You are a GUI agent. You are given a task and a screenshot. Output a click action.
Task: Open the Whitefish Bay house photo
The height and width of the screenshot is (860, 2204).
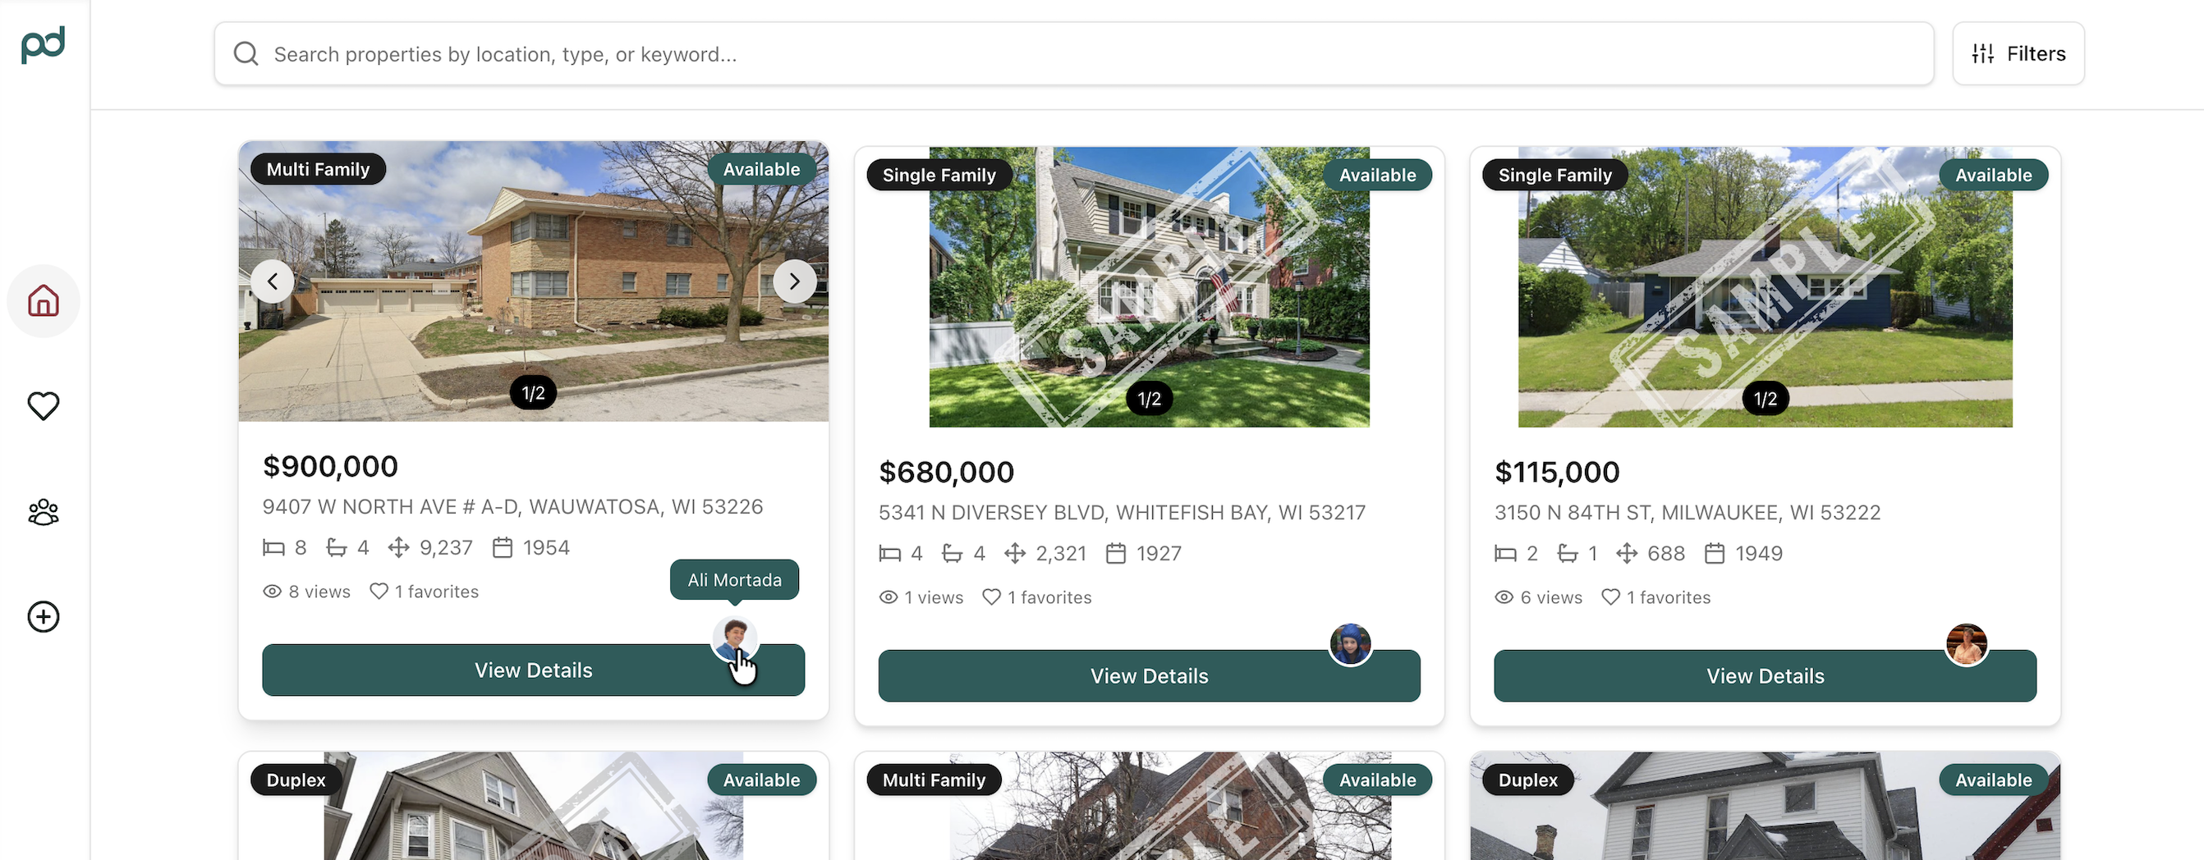pyautogui.click(x=1149, y=286)
